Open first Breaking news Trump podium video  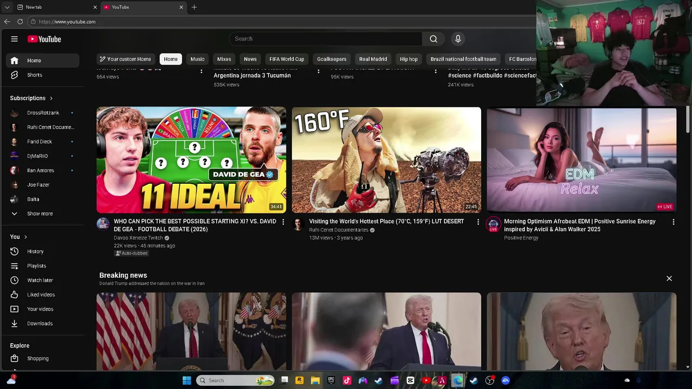(x=191, y=331)
